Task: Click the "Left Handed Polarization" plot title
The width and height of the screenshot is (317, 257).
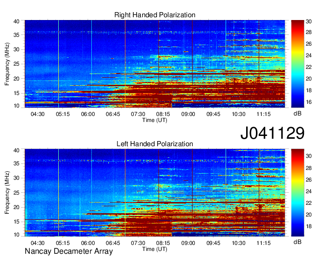Action: click(155, 144)
